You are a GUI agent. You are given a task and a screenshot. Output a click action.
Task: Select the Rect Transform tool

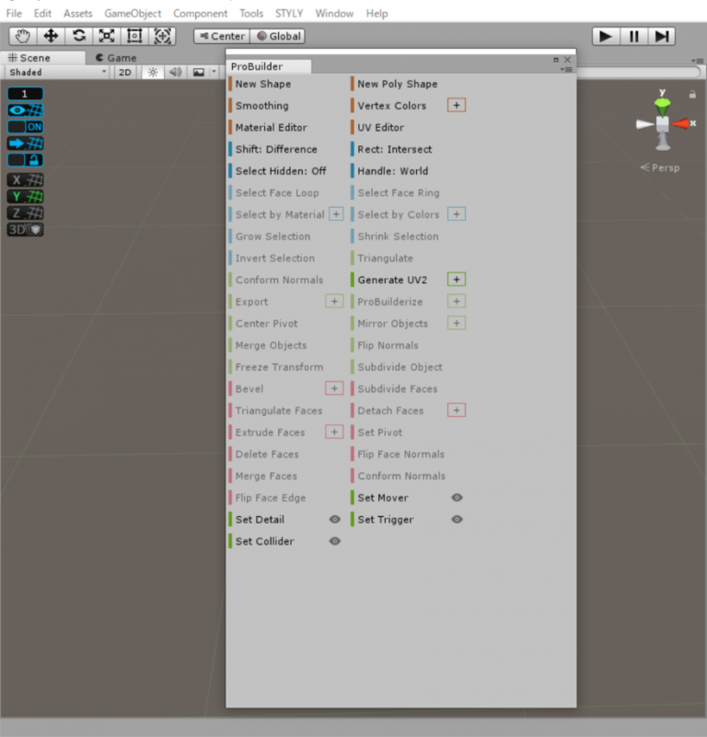(x=134, y=36)
